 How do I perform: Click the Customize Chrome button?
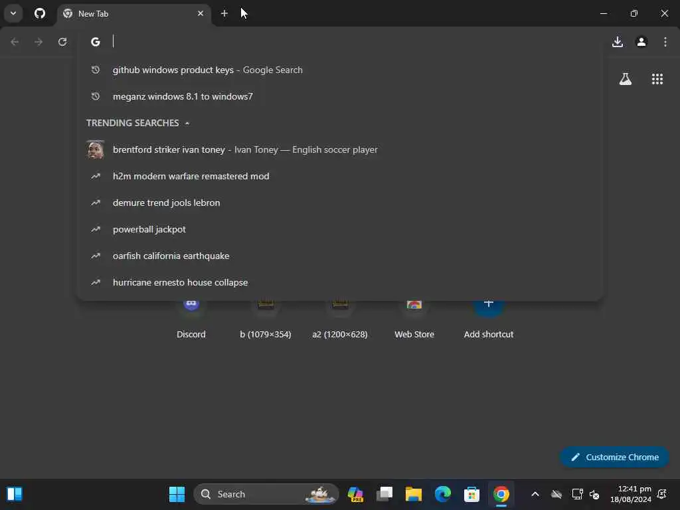click(614, 457)
